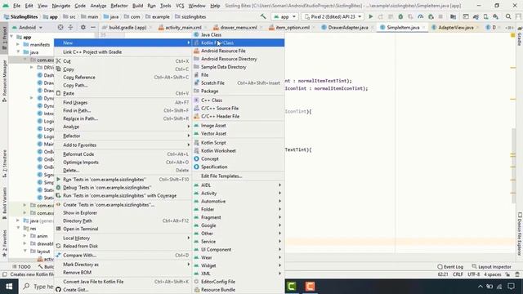Select Reformat Code in context menu
This screenshot has height=294, width=523.
coord(123,154)
